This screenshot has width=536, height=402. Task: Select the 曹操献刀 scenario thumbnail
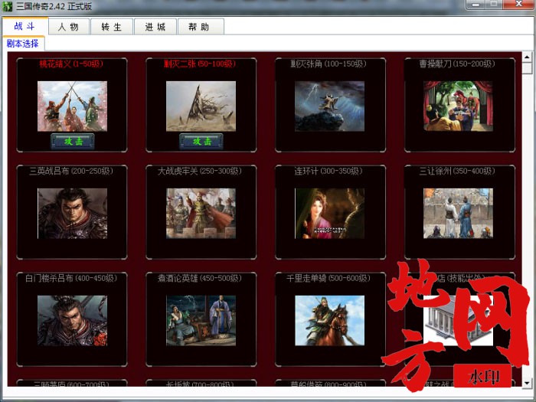click(x=458, y=106)
